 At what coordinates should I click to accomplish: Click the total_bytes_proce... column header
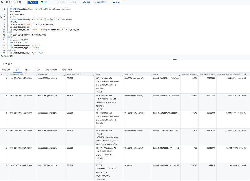[207, 74]
